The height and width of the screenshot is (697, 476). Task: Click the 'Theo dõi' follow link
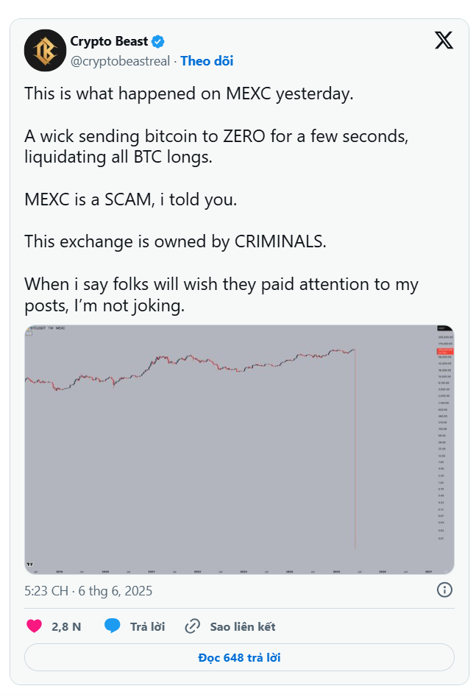207,61
